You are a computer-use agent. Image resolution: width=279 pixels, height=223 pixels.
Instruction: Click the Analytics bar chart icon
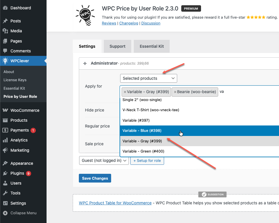tap(5, 140)
